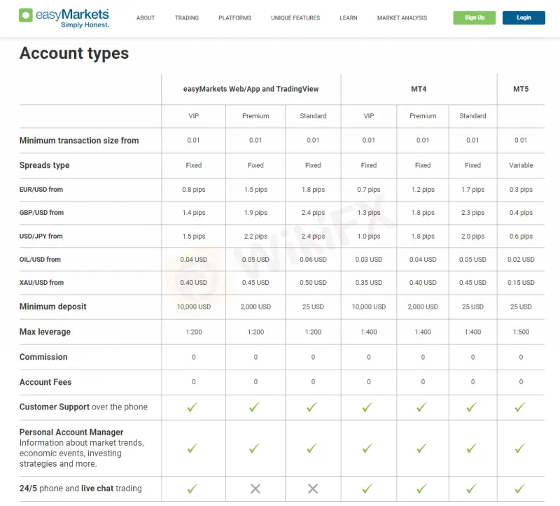Click the EUR/USD from row label
Viewport: 560px width, 506px height.
pyautogui.click(x=41, y=189)
